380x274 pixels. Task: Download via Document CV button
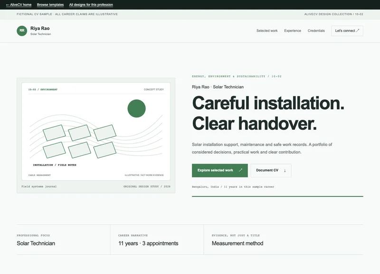coord(271,170)
